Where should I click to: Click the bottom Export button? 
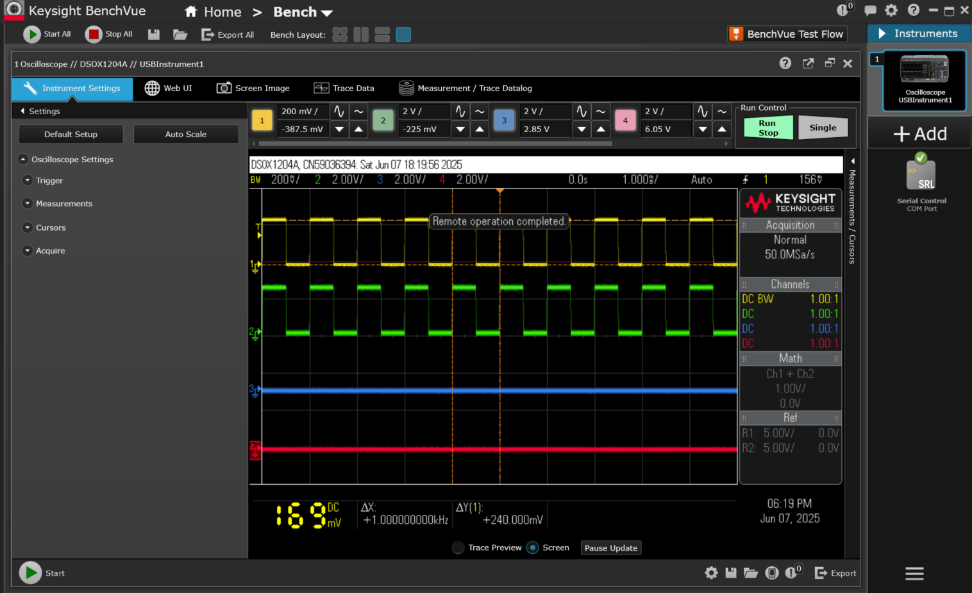pos(835,573)
